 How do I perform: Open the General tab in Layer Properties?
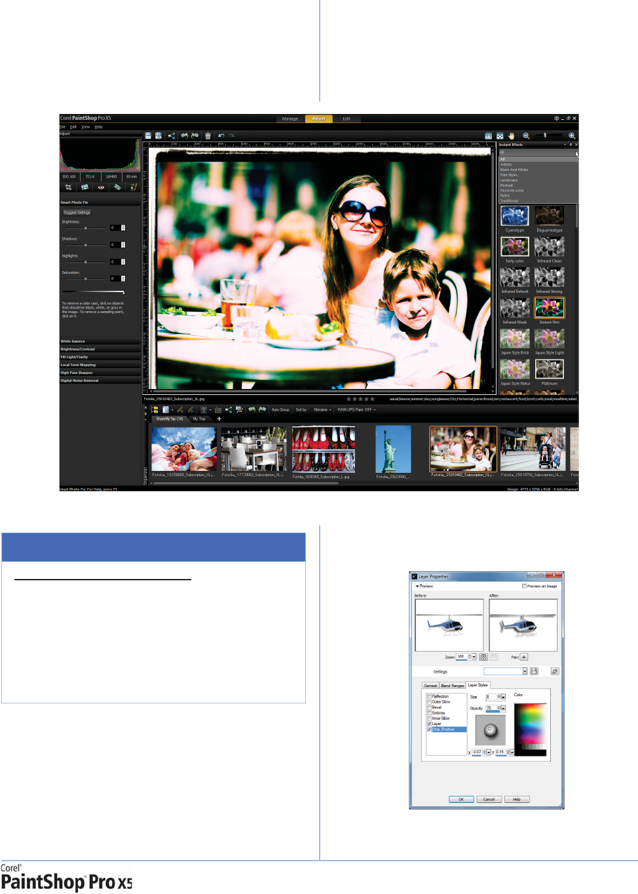(430, 686)
